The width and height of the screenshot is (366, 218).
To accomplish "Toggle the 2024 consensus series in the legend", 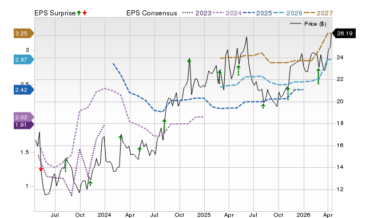I will (x=227, y=13).
